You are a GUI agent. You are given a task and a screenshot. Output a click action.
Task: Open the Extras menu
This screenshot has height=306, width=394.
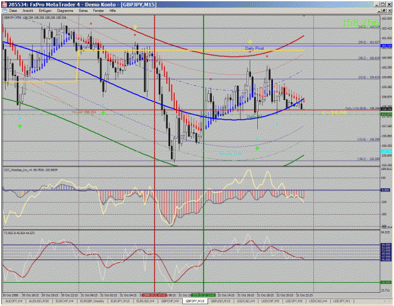click(83, 11)
